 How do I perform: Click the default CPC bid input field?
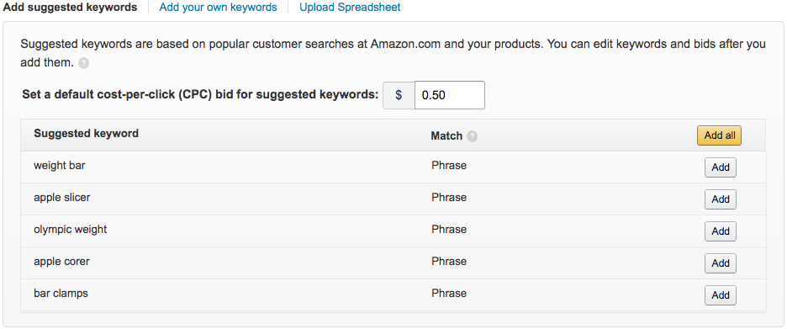449,95
